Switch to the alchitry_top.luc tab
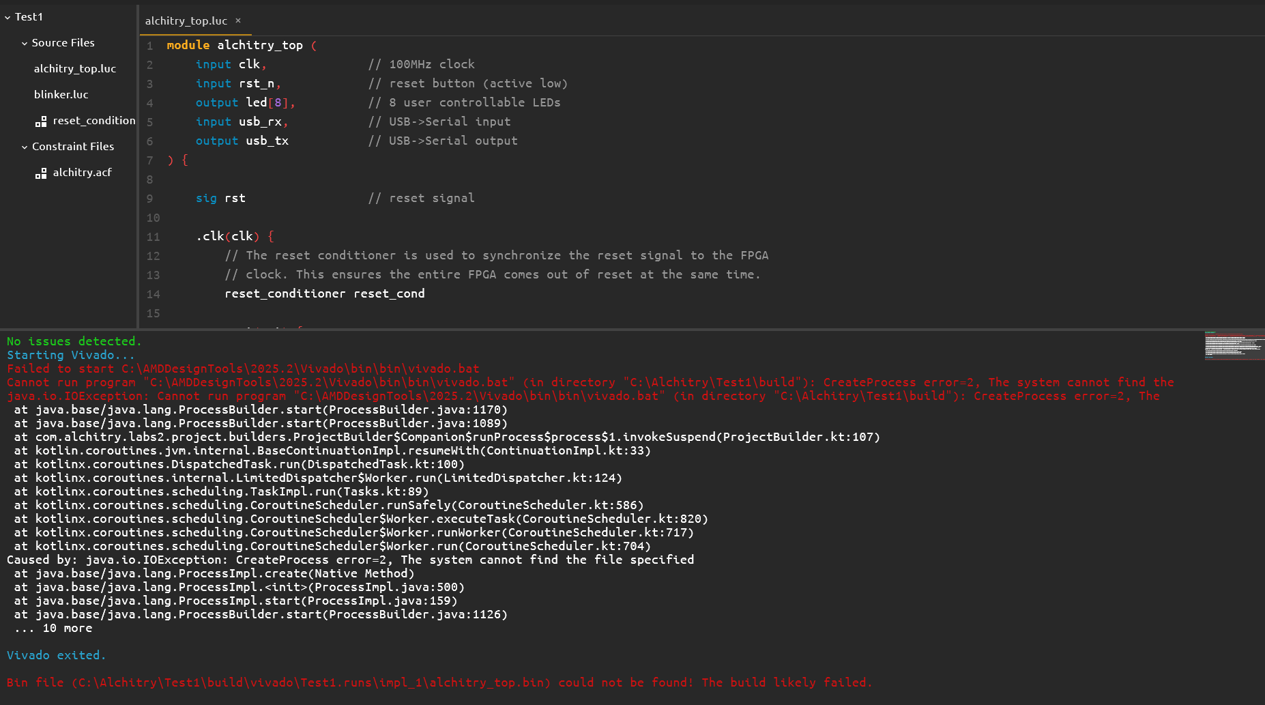 186,20
